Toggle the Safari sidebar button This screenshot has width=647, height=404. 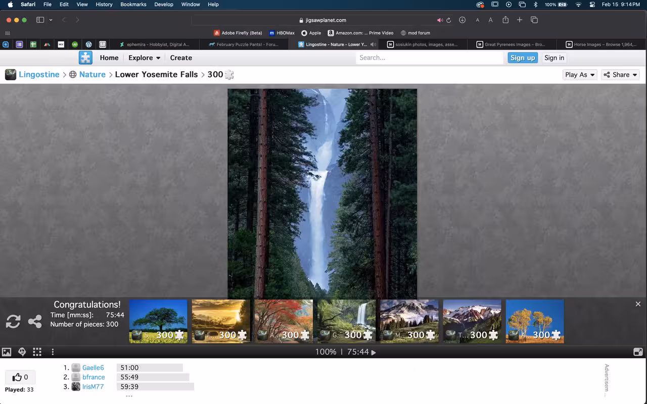[40, 20]
